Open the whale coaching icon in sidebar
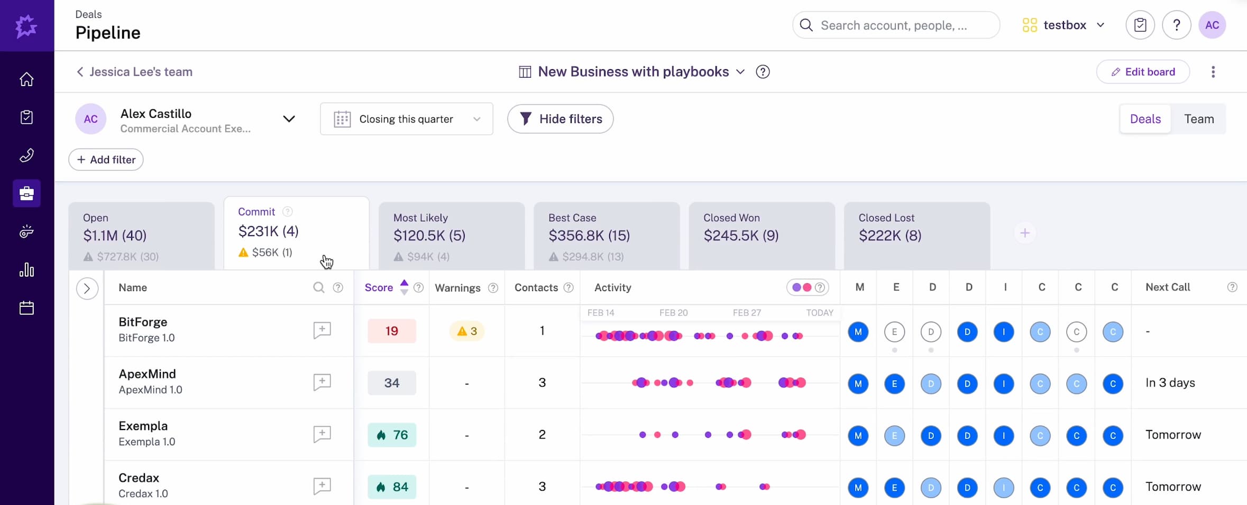The width and height of the screenshot is (1247, 505). (x=26, y=231)
